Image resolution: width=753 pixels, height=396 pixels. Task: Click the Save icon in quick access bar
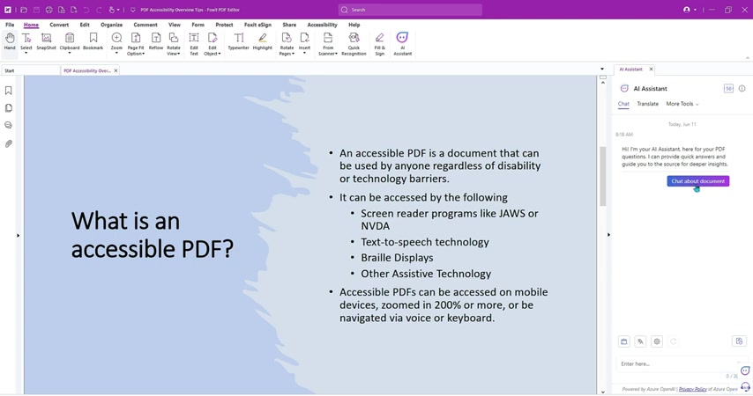tap(36, 10)
